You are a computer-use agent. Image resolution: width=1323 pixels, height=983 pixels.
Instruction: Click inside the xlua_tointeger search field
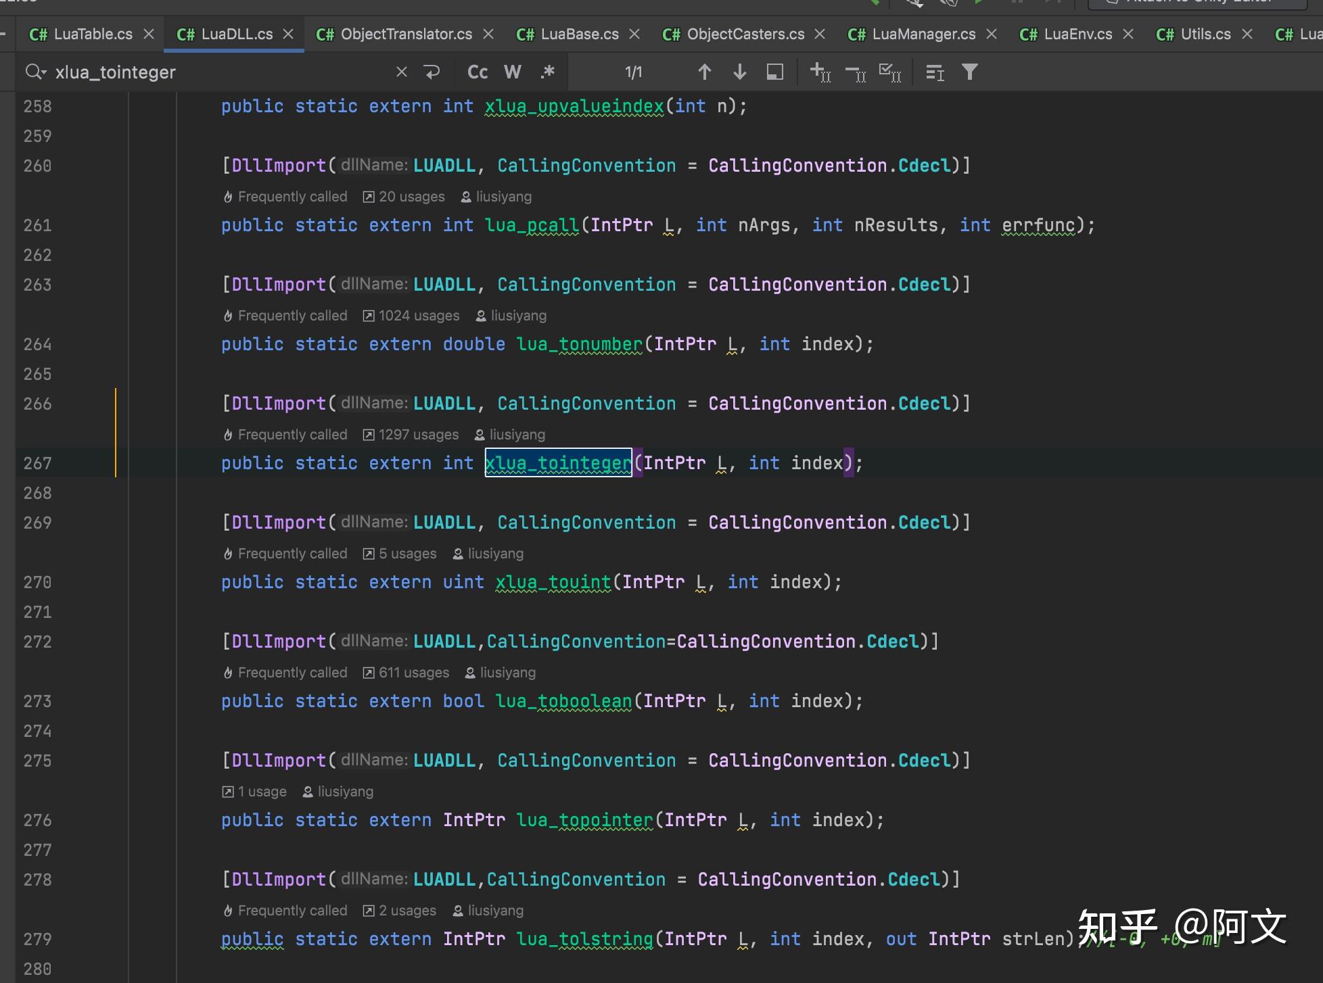point(203,72)
